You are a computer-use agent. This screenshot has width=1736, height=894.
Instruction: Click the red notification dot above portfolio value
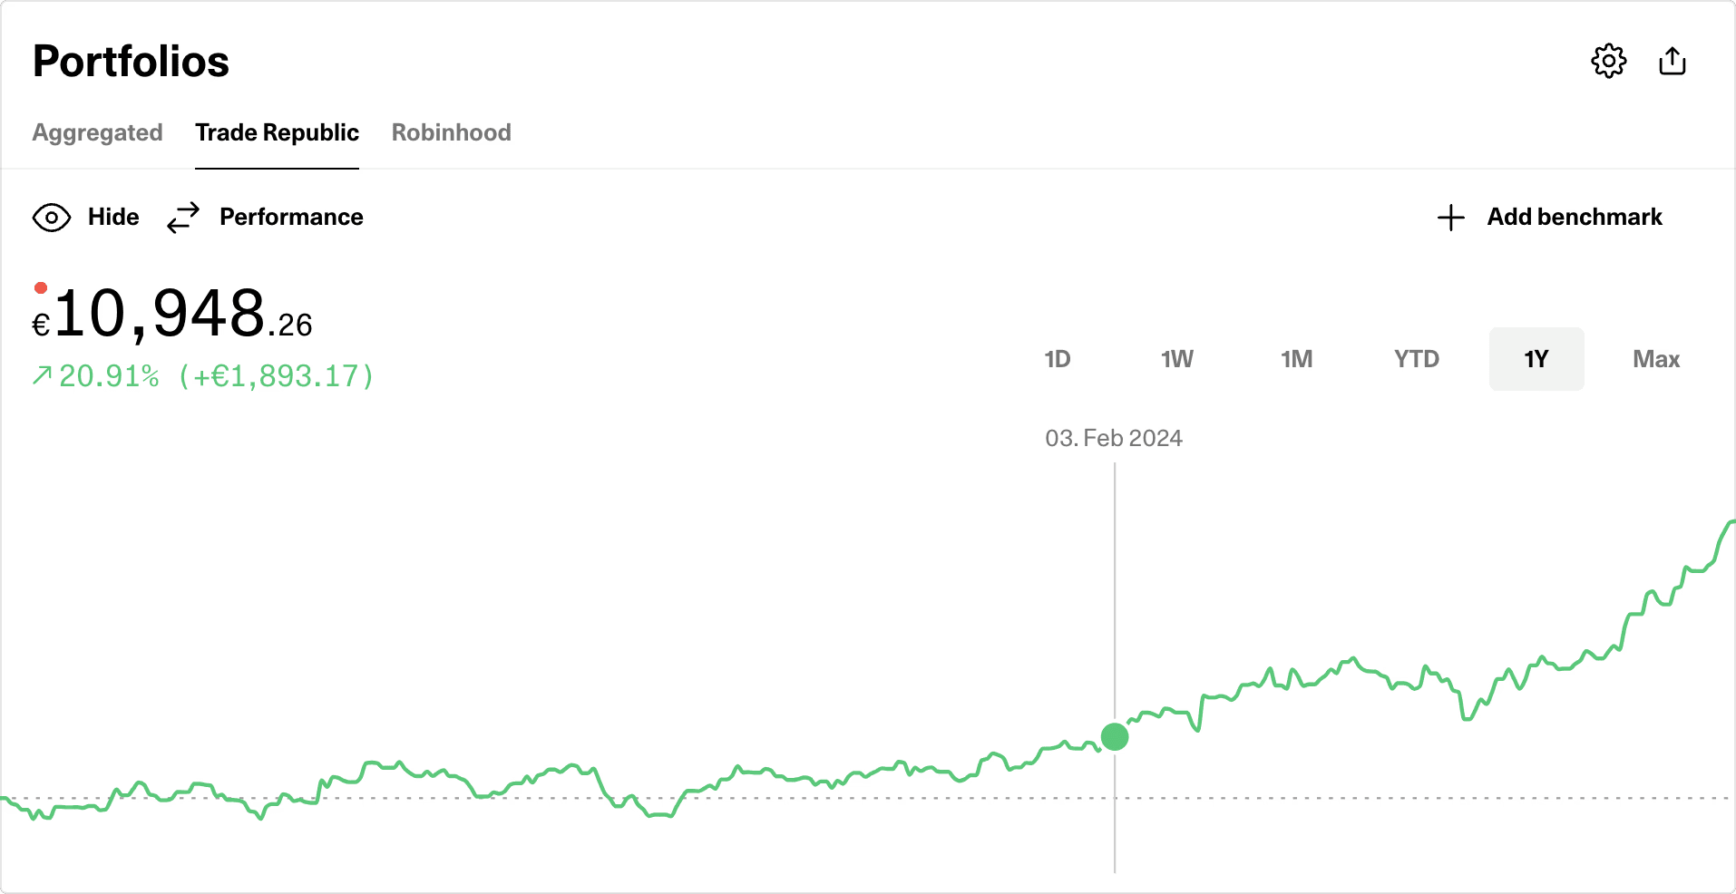pos(41,287)
